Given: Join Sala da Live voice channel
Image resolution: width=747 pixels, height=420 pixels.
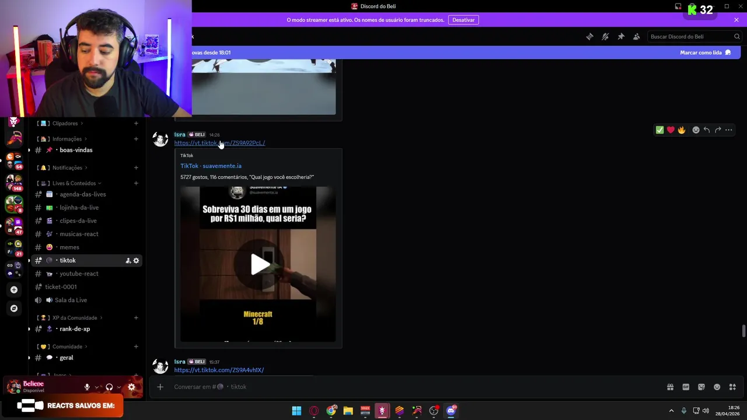Looking at the screenshot, I should (86, 300).
